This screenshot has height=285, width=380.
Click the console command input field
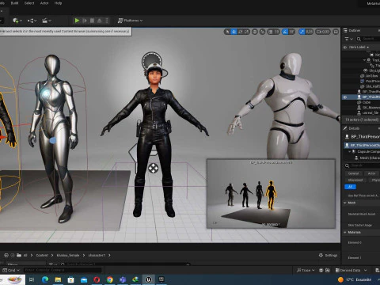pyautogui.click(x=63, y=270)
